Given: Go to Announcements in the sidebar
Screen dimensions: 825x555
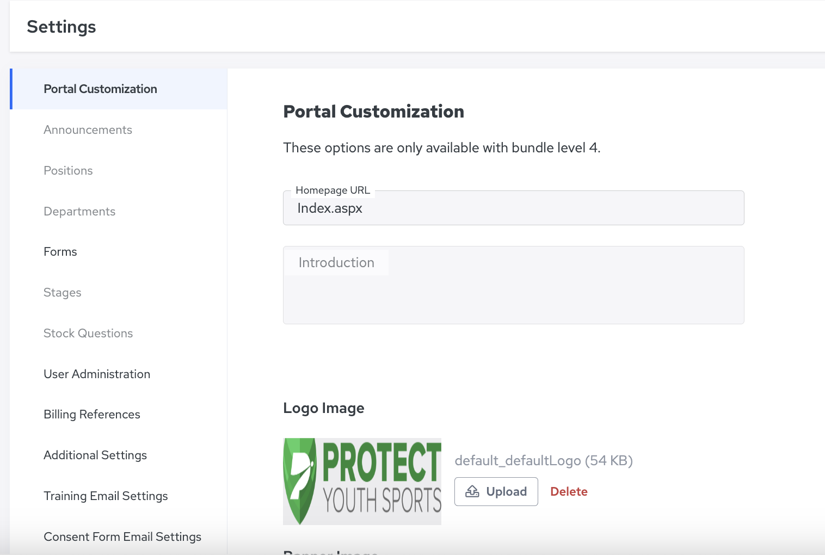Looking at the screenshot, I should (x=88, y=129).
